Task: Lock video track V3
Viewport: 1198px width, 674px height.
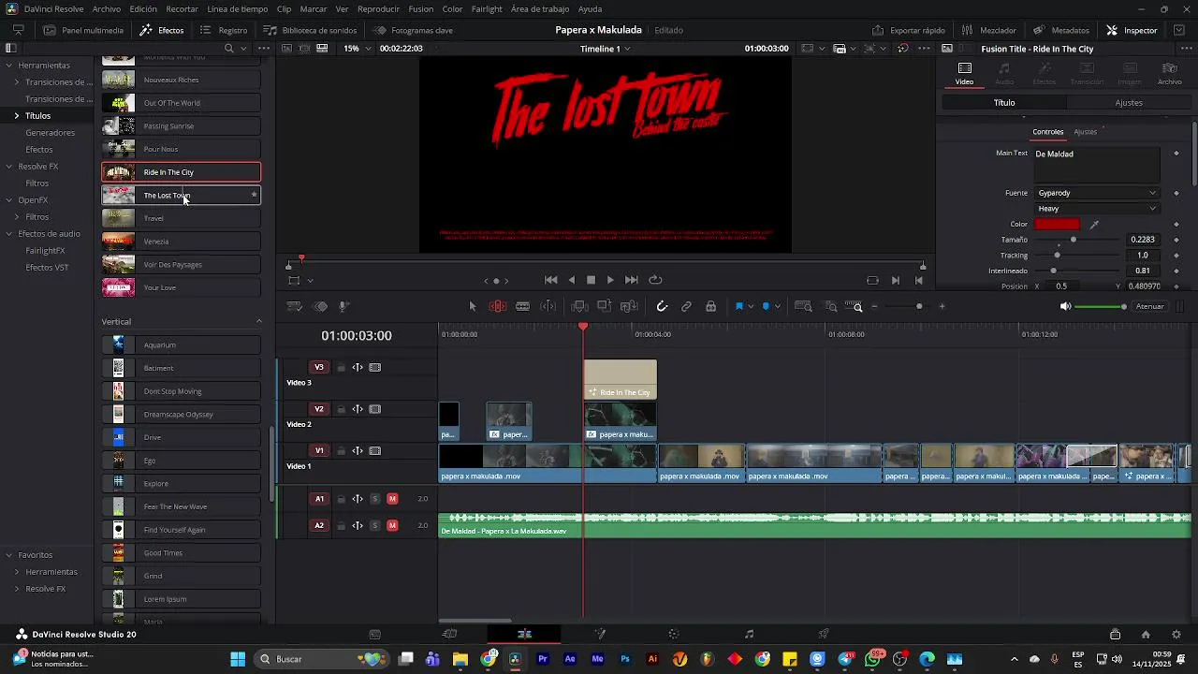Action: (x=341, y=368)
